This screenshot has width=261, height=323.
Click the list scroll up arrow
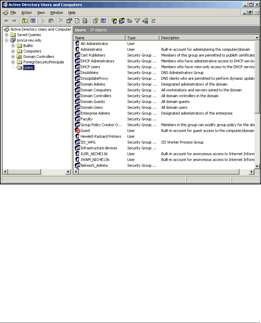[x=257, y=37]
